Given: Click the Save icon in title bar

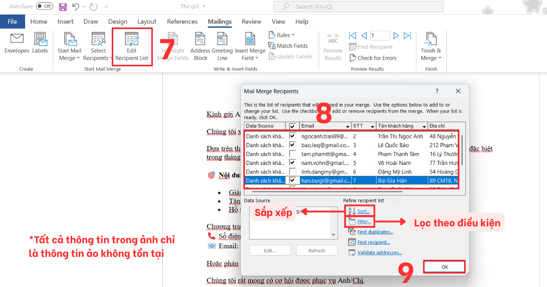Looking at the screenshot, I should click(x=63, y=6).
